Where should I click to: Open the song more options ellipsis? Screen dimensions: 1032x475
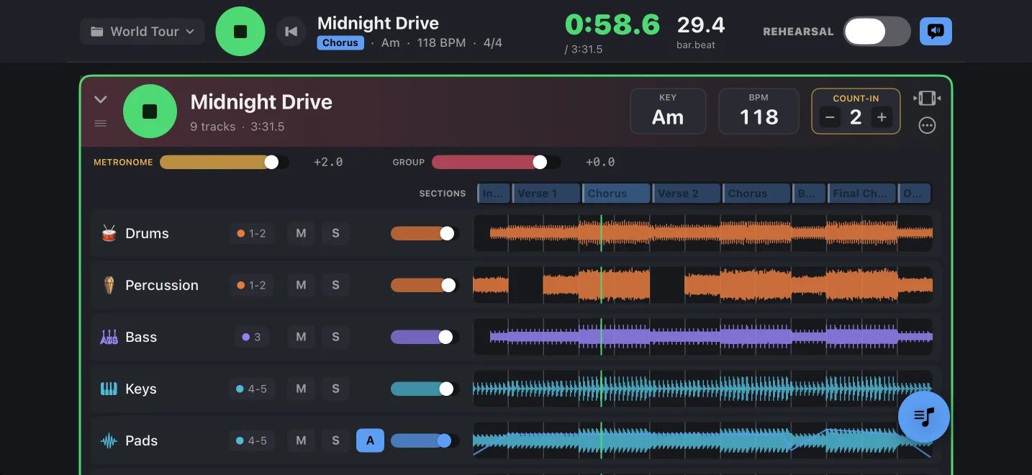[x=927, y=126]
